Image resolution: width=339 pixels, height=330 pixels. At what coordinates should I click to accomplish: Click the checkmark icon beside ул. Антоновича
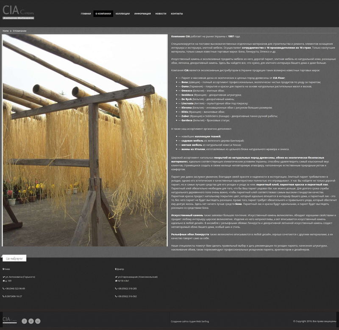4,277
